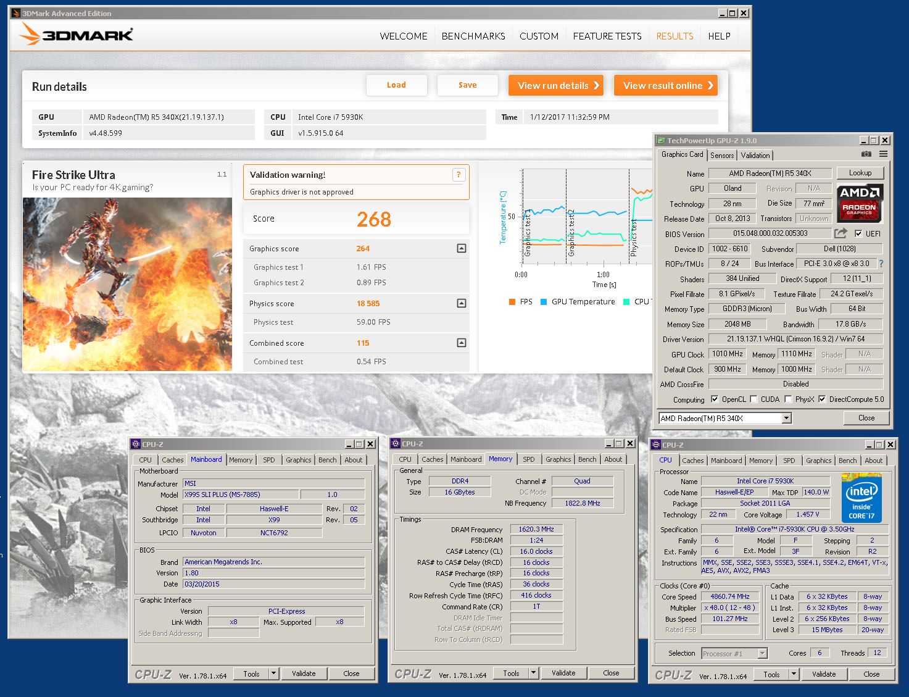Open Graphics tab in the CPU-Z Mainboard window
This screenshot has height=697, width=909.
click(x=299, y=460)
